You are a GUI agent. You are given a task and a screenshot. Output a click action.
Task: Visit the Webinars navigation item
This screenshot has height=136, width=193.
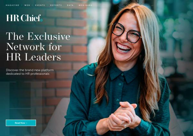click(x=86, y=5)
